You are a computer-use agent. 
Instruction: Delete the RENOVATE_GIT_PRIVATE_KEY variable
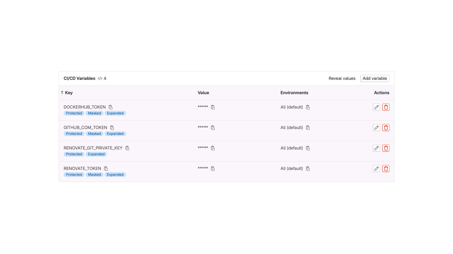[386, 148]
